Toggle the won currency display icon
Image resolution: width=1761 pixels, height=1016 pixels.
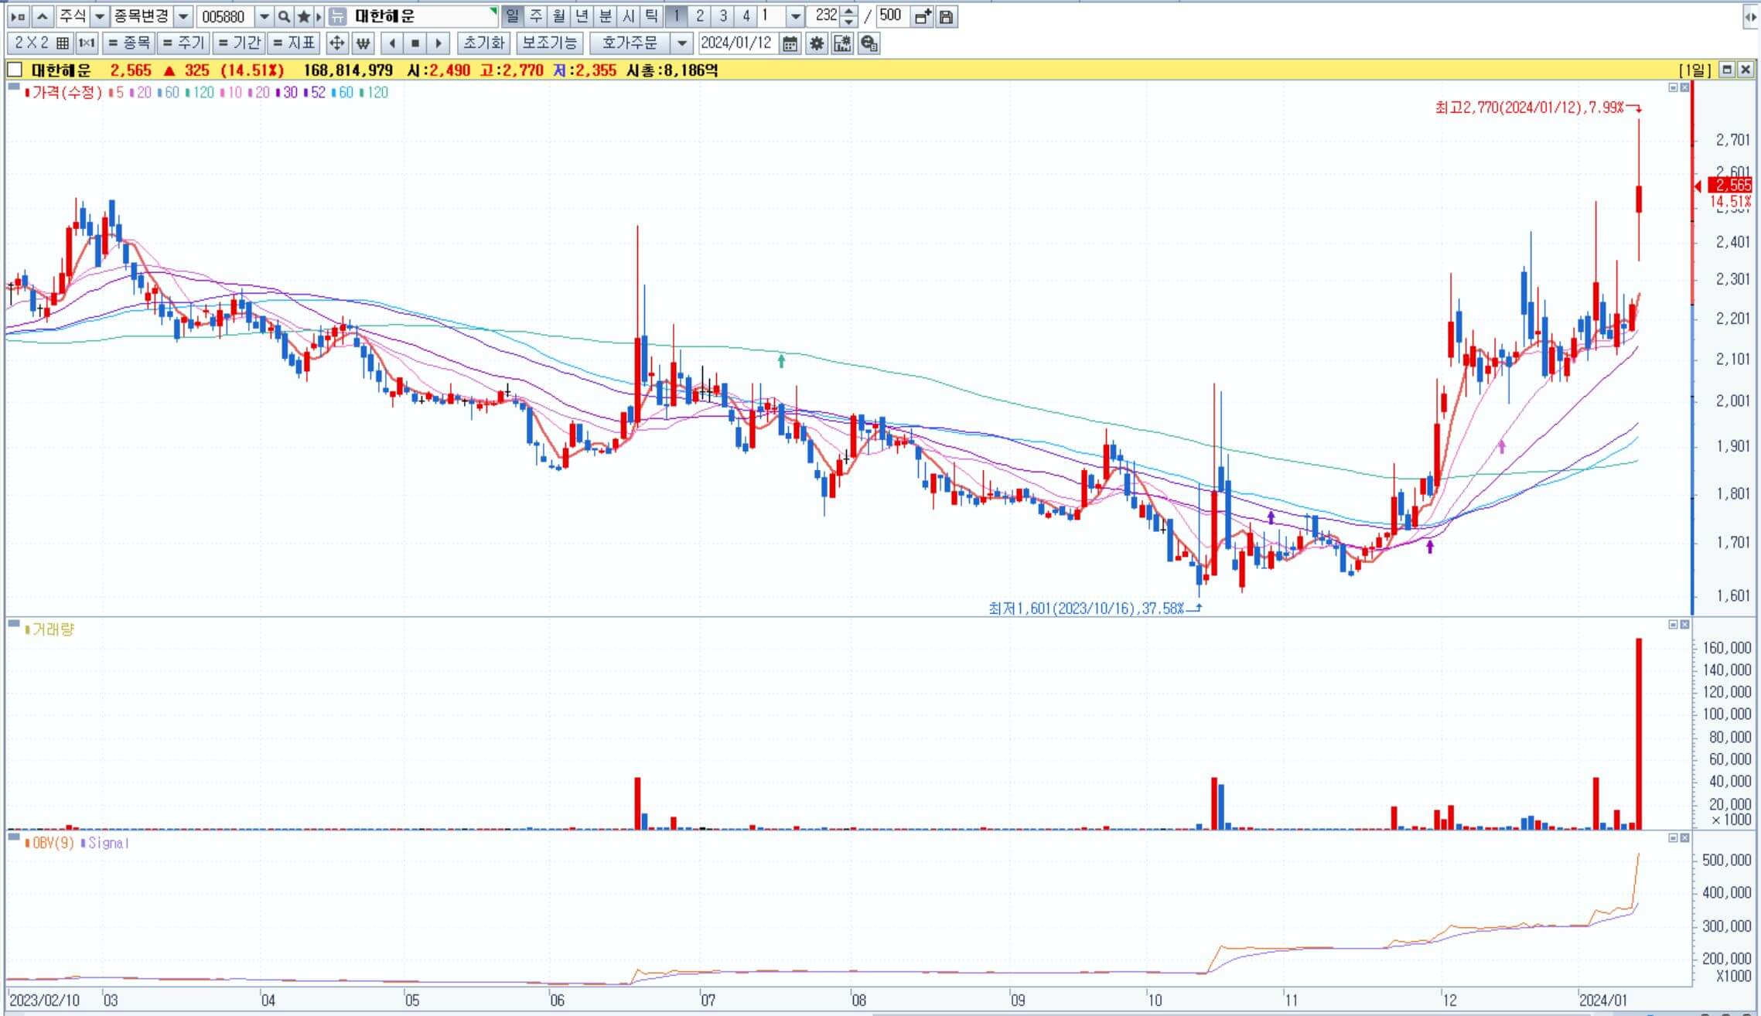point(363,43)
